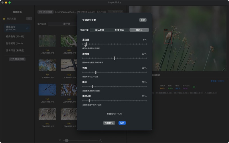Switch to the 均衡模式 preset tab
Screen dimensions: 229x143
point(119,30)
